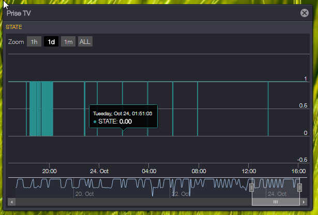Close the Prise TV dialog
This screenshot has width=318, height=215.
point(305,13)
